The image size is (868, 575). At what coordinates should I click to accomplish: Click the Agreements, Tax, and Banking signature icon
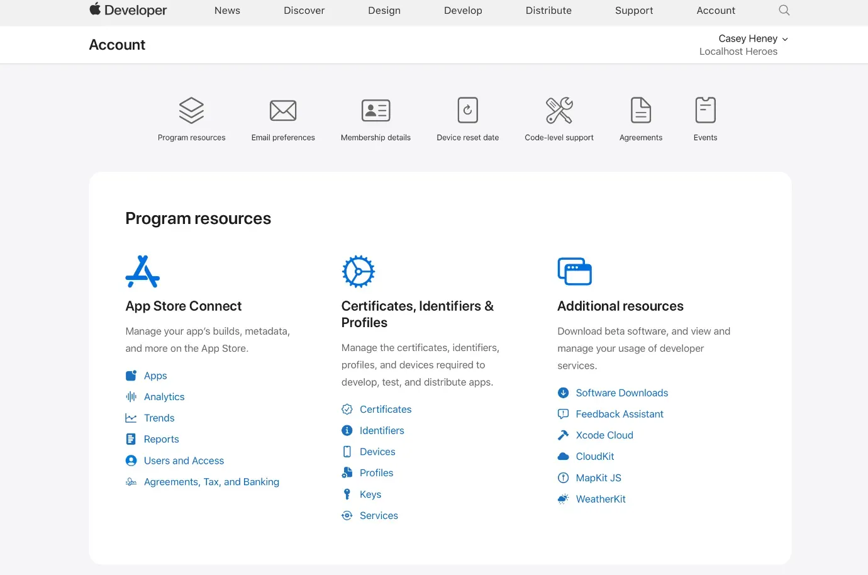click(x=131, y=482)
